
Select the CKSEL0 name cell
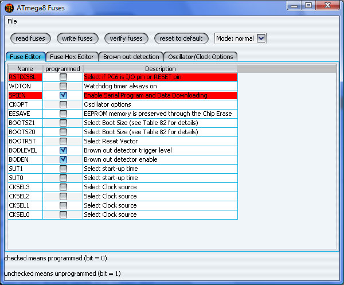[x=25, y=214]
